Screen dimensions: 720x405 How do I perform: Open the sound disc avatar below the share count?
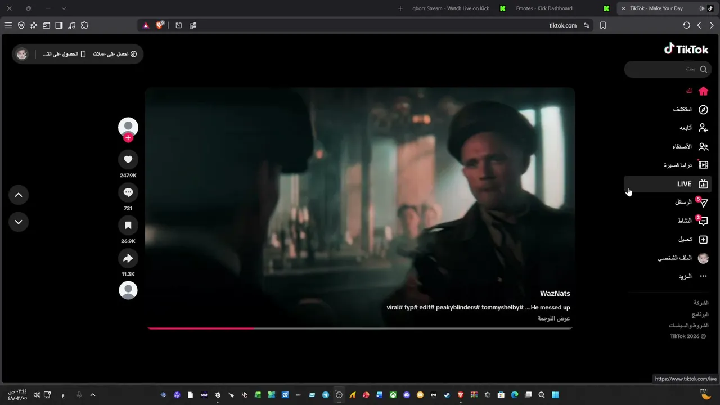coord(128,290)
